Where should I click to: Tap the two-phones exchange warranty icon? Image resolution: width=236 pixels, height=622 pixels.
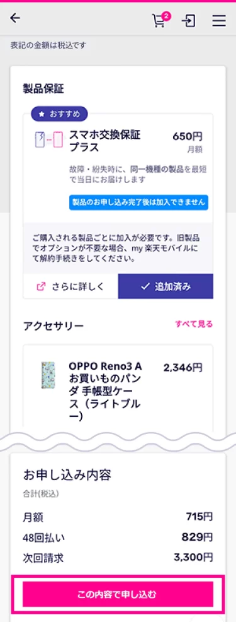point(49,139)
